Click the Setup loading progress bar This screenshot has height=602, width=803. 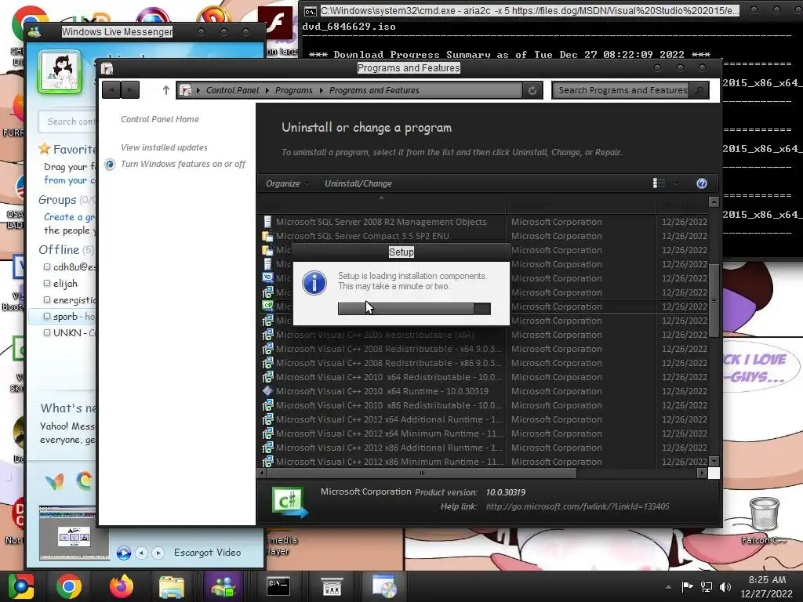tap(414, 308)
